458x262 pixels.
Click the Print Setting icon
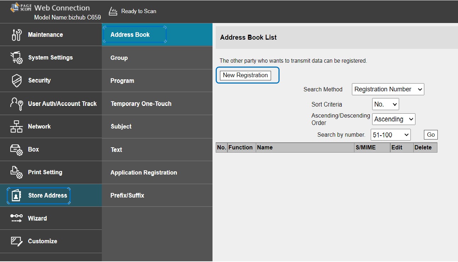click(17, 172)
